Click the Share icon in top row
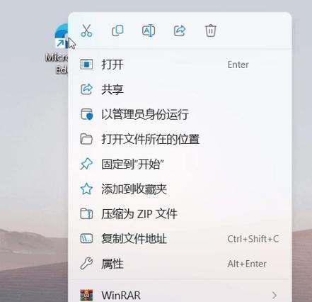312x302 pixels. coord(180,30)
